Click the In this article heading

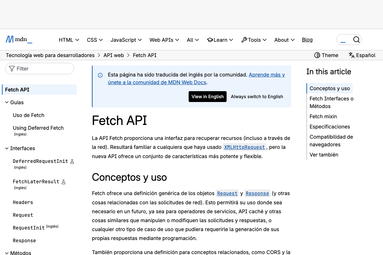(329, 72)
